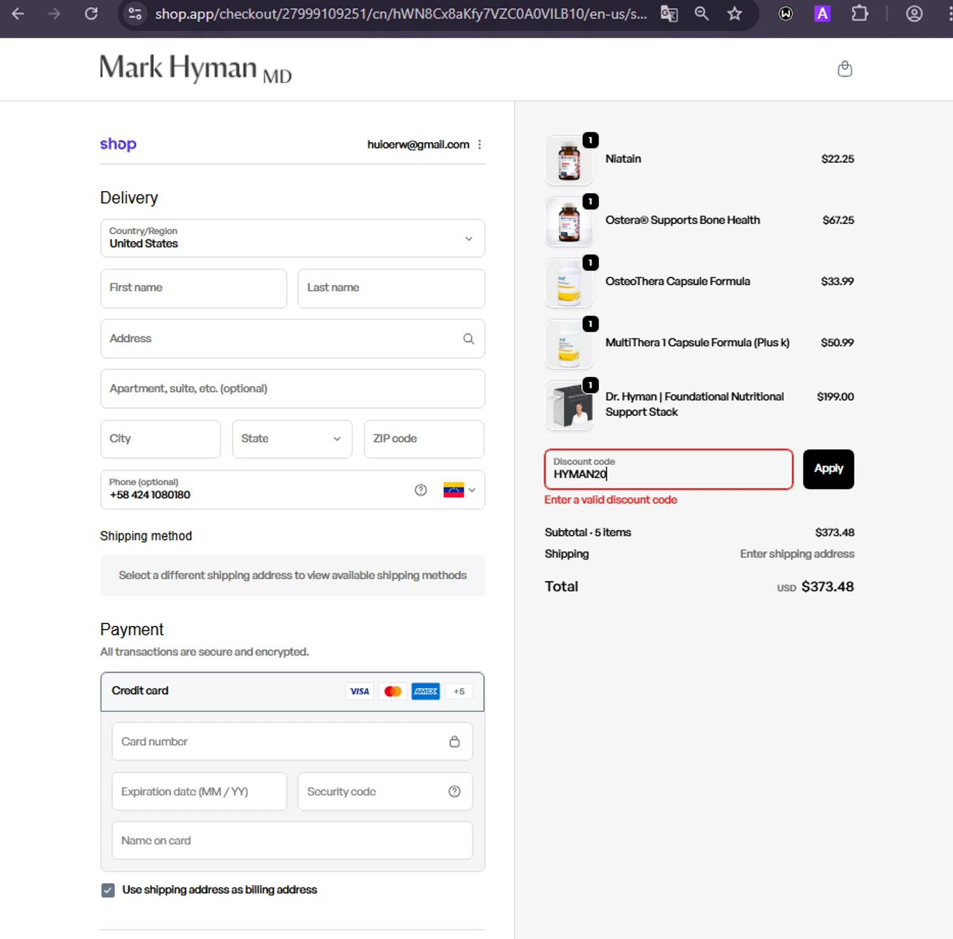Open the circular W extension icon

click(786, 13)
